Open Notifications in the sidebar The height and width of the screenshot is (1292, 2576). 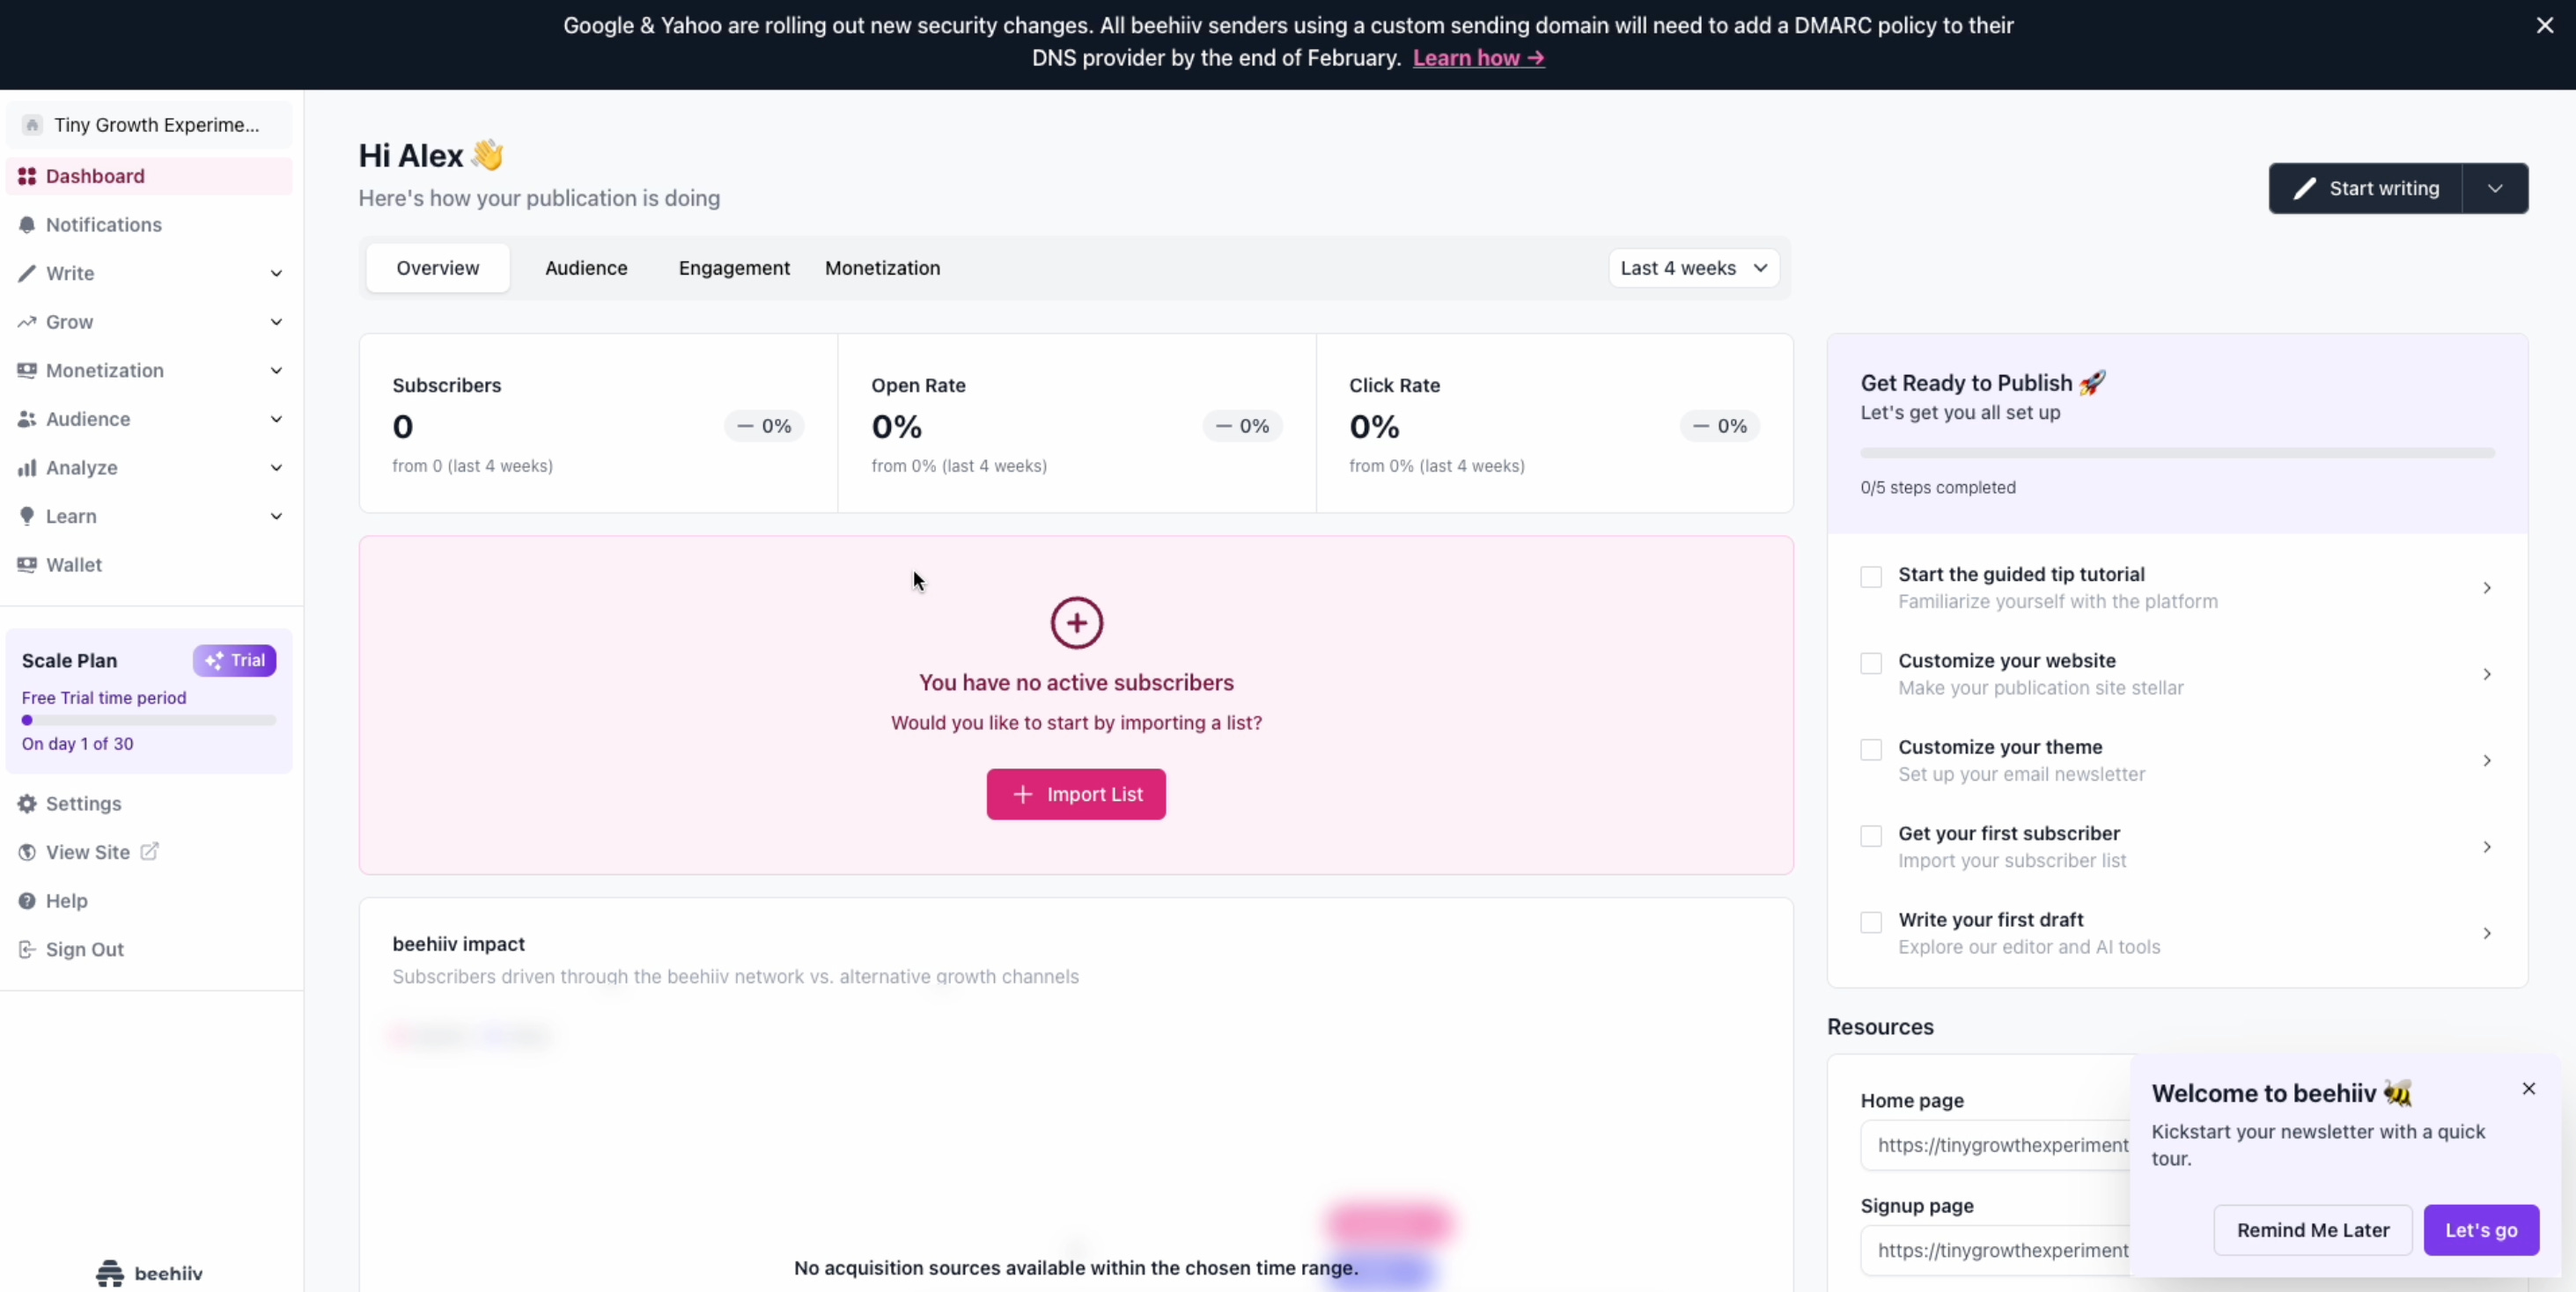coord(149,225)
